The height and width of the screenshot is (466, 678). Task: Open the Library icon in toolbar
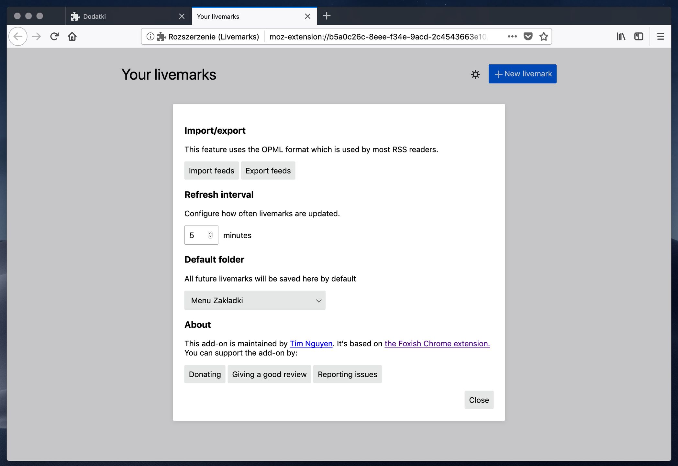point(621,37)
